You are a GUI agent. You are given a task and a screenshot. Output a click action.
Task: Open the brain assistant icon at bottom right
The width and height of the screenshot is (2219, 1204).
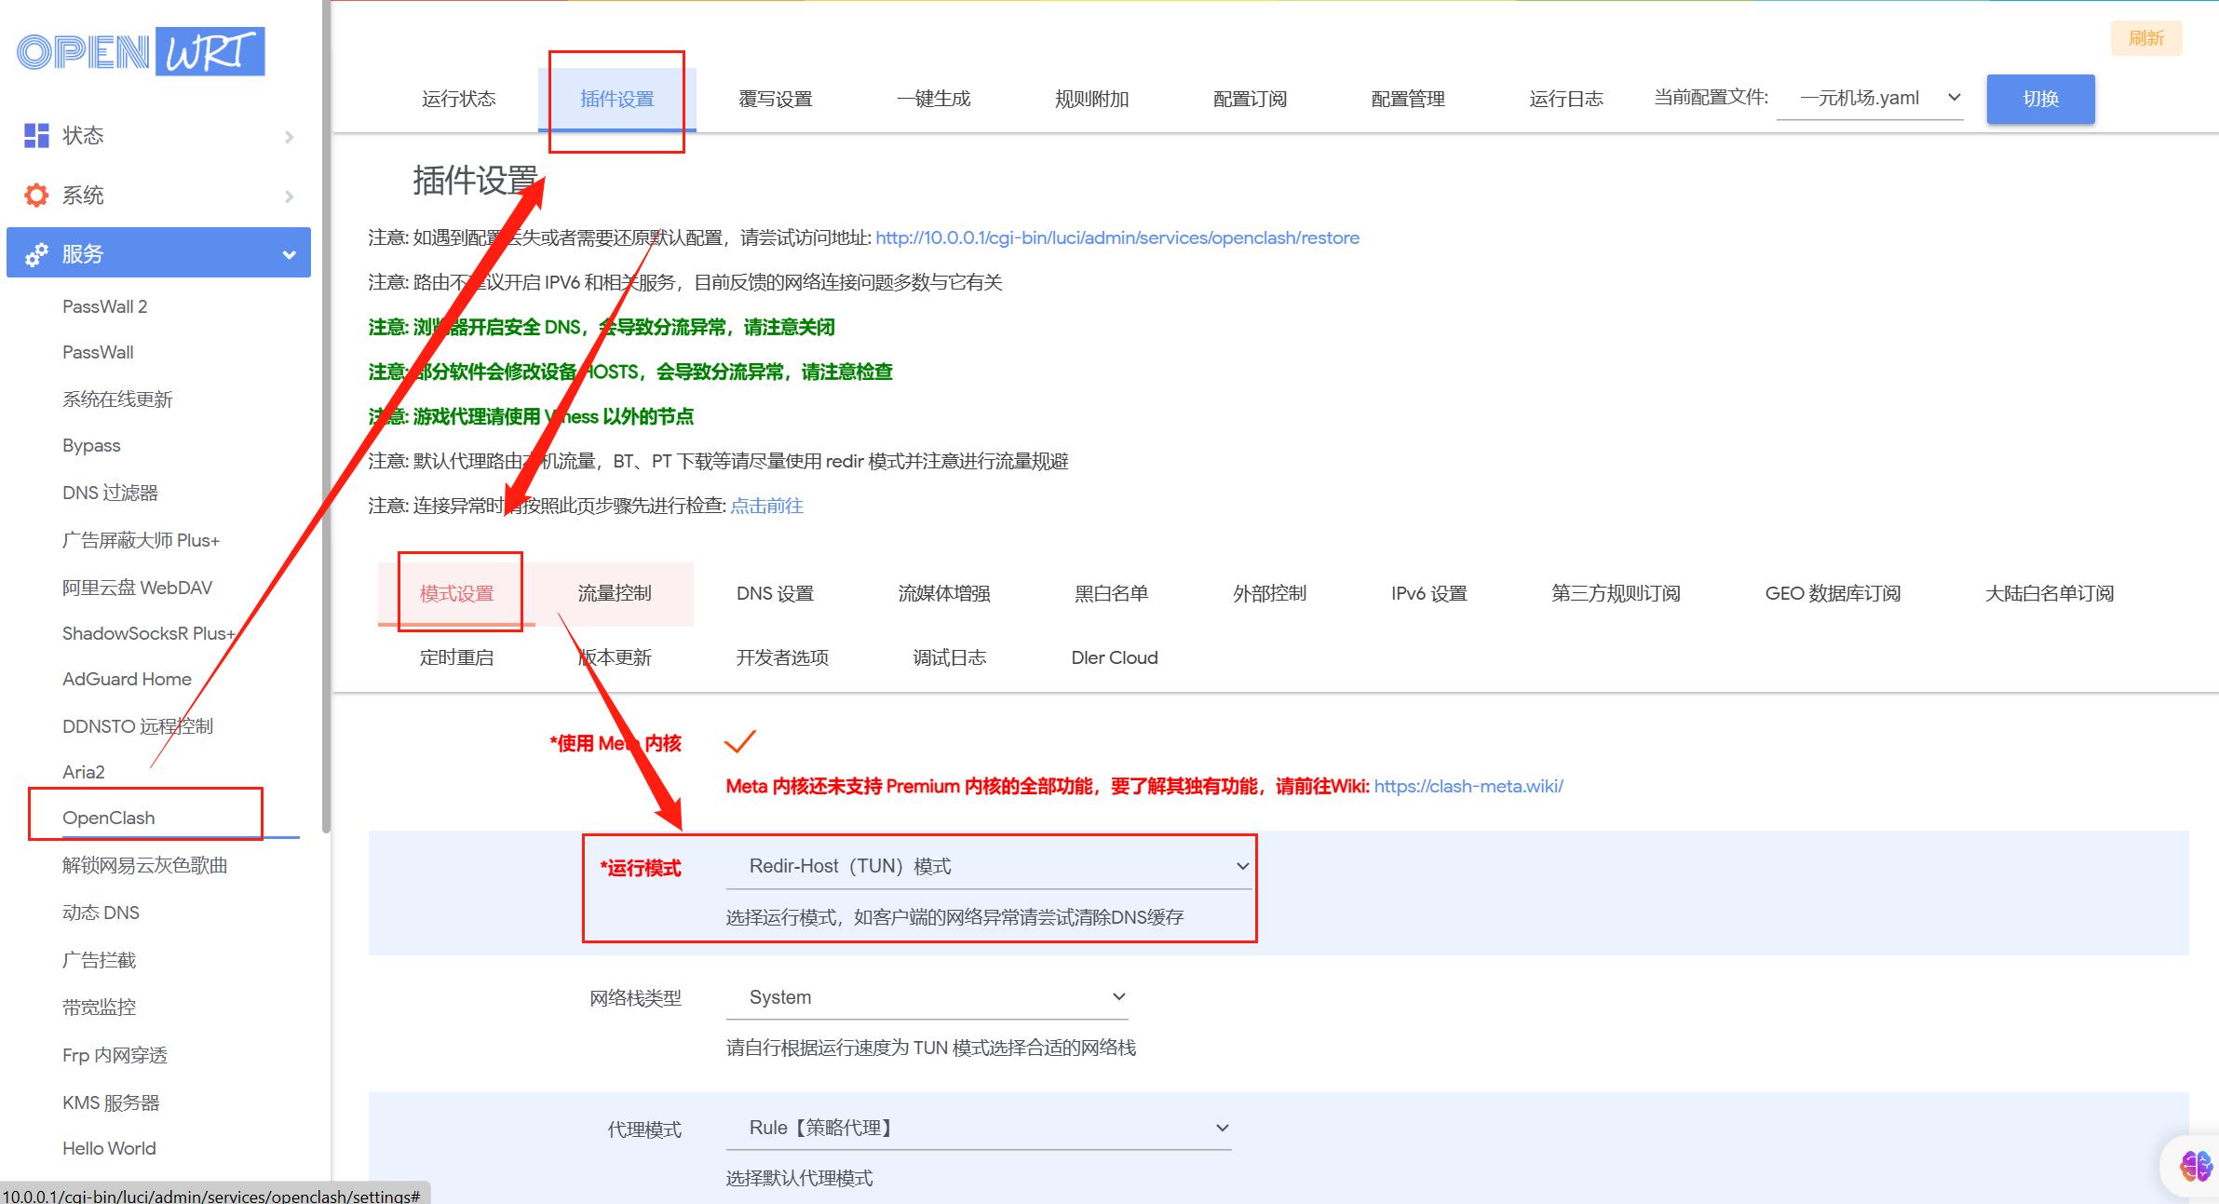click(x=2195, y=1165)
